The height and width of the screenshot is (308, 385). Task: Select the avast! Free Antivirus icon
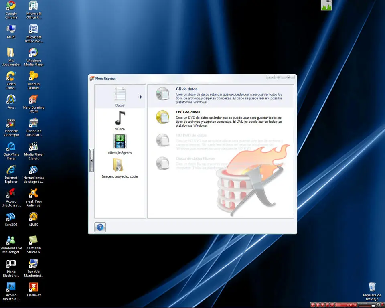[34, 198]
